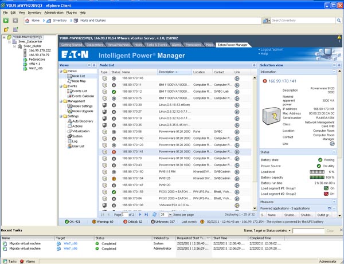This screenshot has height=264, width=344.
Task: Sort by the Description column header
Action: 174,72
